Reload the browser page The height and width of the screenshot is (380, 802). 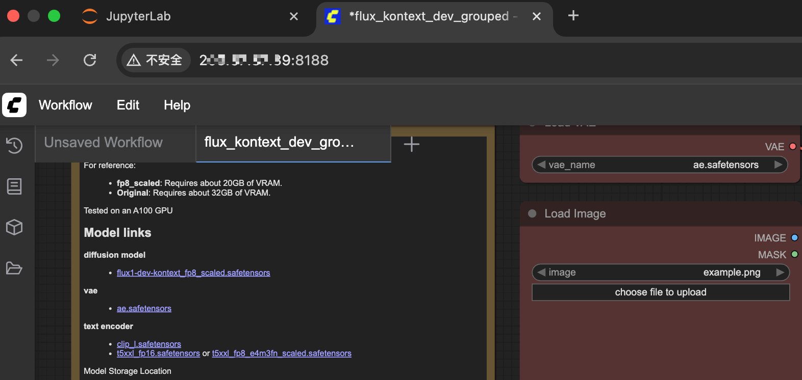[90, 60]
